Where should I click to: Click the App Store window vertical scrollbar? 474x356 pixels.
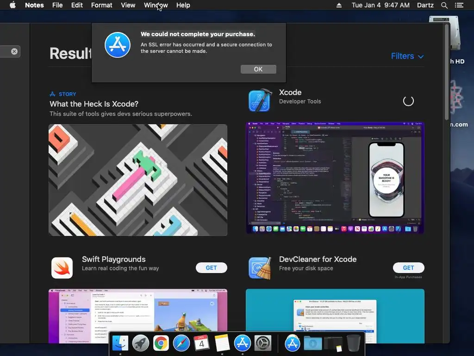(x=447, y=72)
